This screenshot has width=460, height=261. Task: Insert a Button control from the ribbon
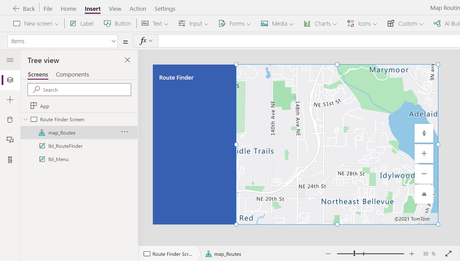[x=118, y=23]
